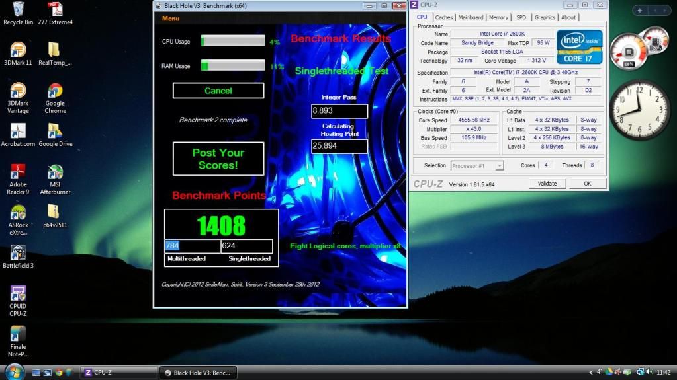Click the Show Desktop quick launch icon

(36, 372)
